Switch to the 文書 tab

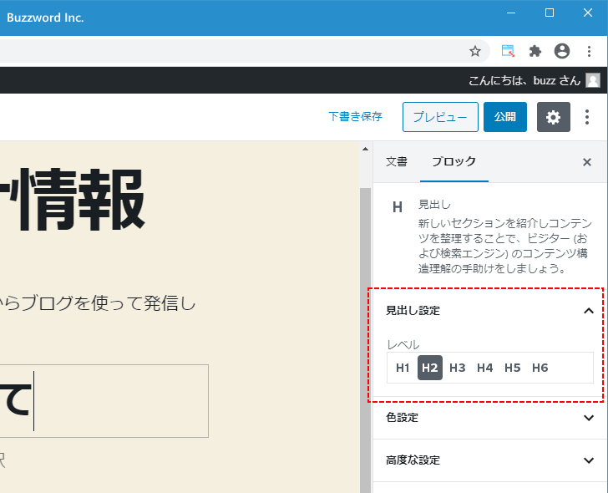[x=397, y=162]
